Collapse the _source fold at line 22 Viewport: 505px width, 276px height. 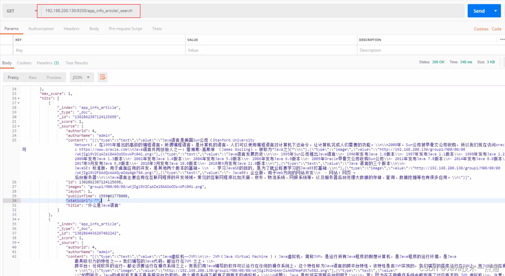pyautogui.click(x=19, y=126)
